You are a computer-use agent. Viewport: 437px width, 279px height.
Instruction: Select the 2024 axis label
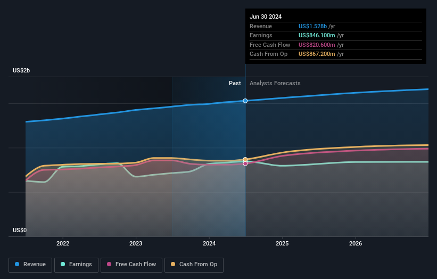tap(209, 243)
